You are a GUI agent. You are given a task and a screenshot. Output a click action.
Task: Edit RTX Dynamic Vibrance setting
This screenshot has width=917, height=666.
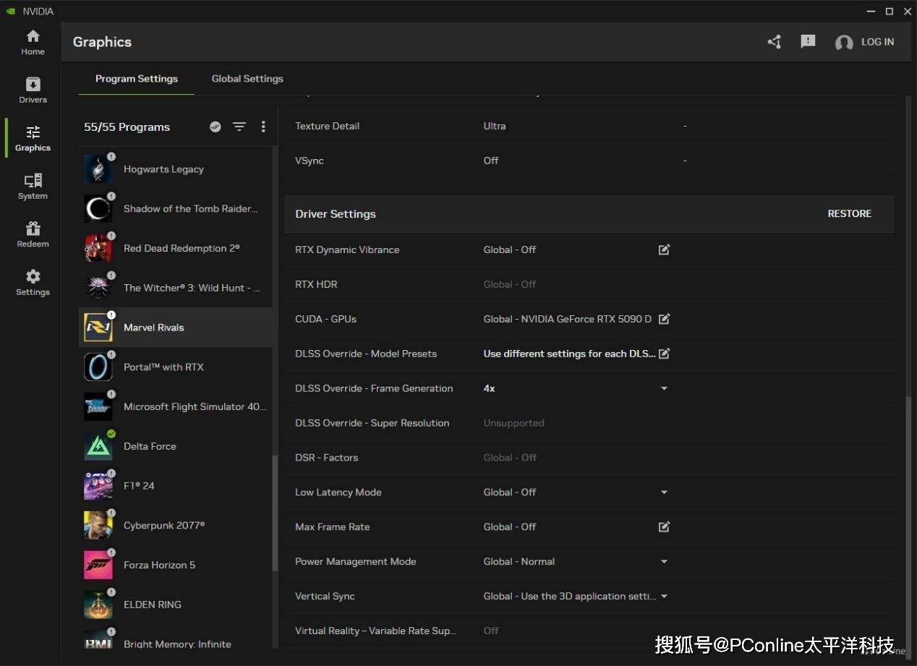[x=664, y=249]
